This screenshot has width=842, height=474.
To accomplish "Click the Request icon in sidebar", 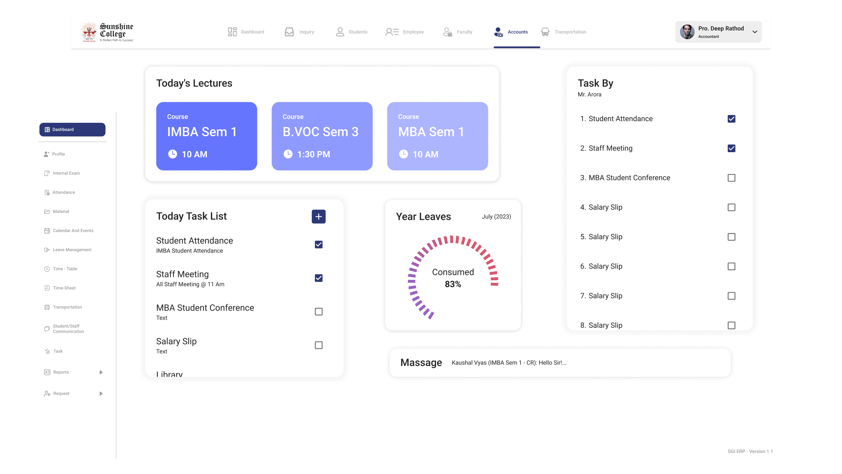I will tap(47, 393).
